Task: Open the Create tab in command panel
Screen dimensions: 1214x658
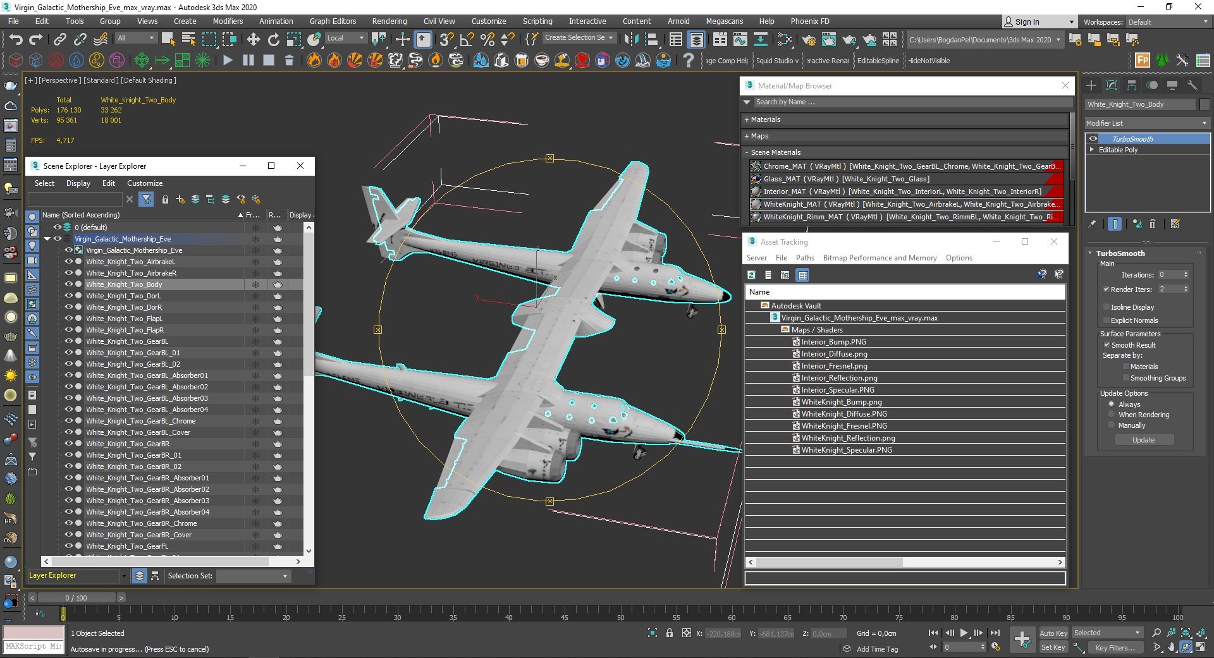Action: pyautogui.click(x=1091, y=85)
